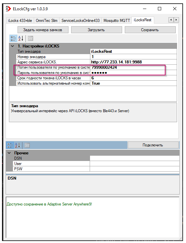The image size is (186, 243).
Task: Switch to the iLocks 433+ble tab
Action: coord(20,21)
